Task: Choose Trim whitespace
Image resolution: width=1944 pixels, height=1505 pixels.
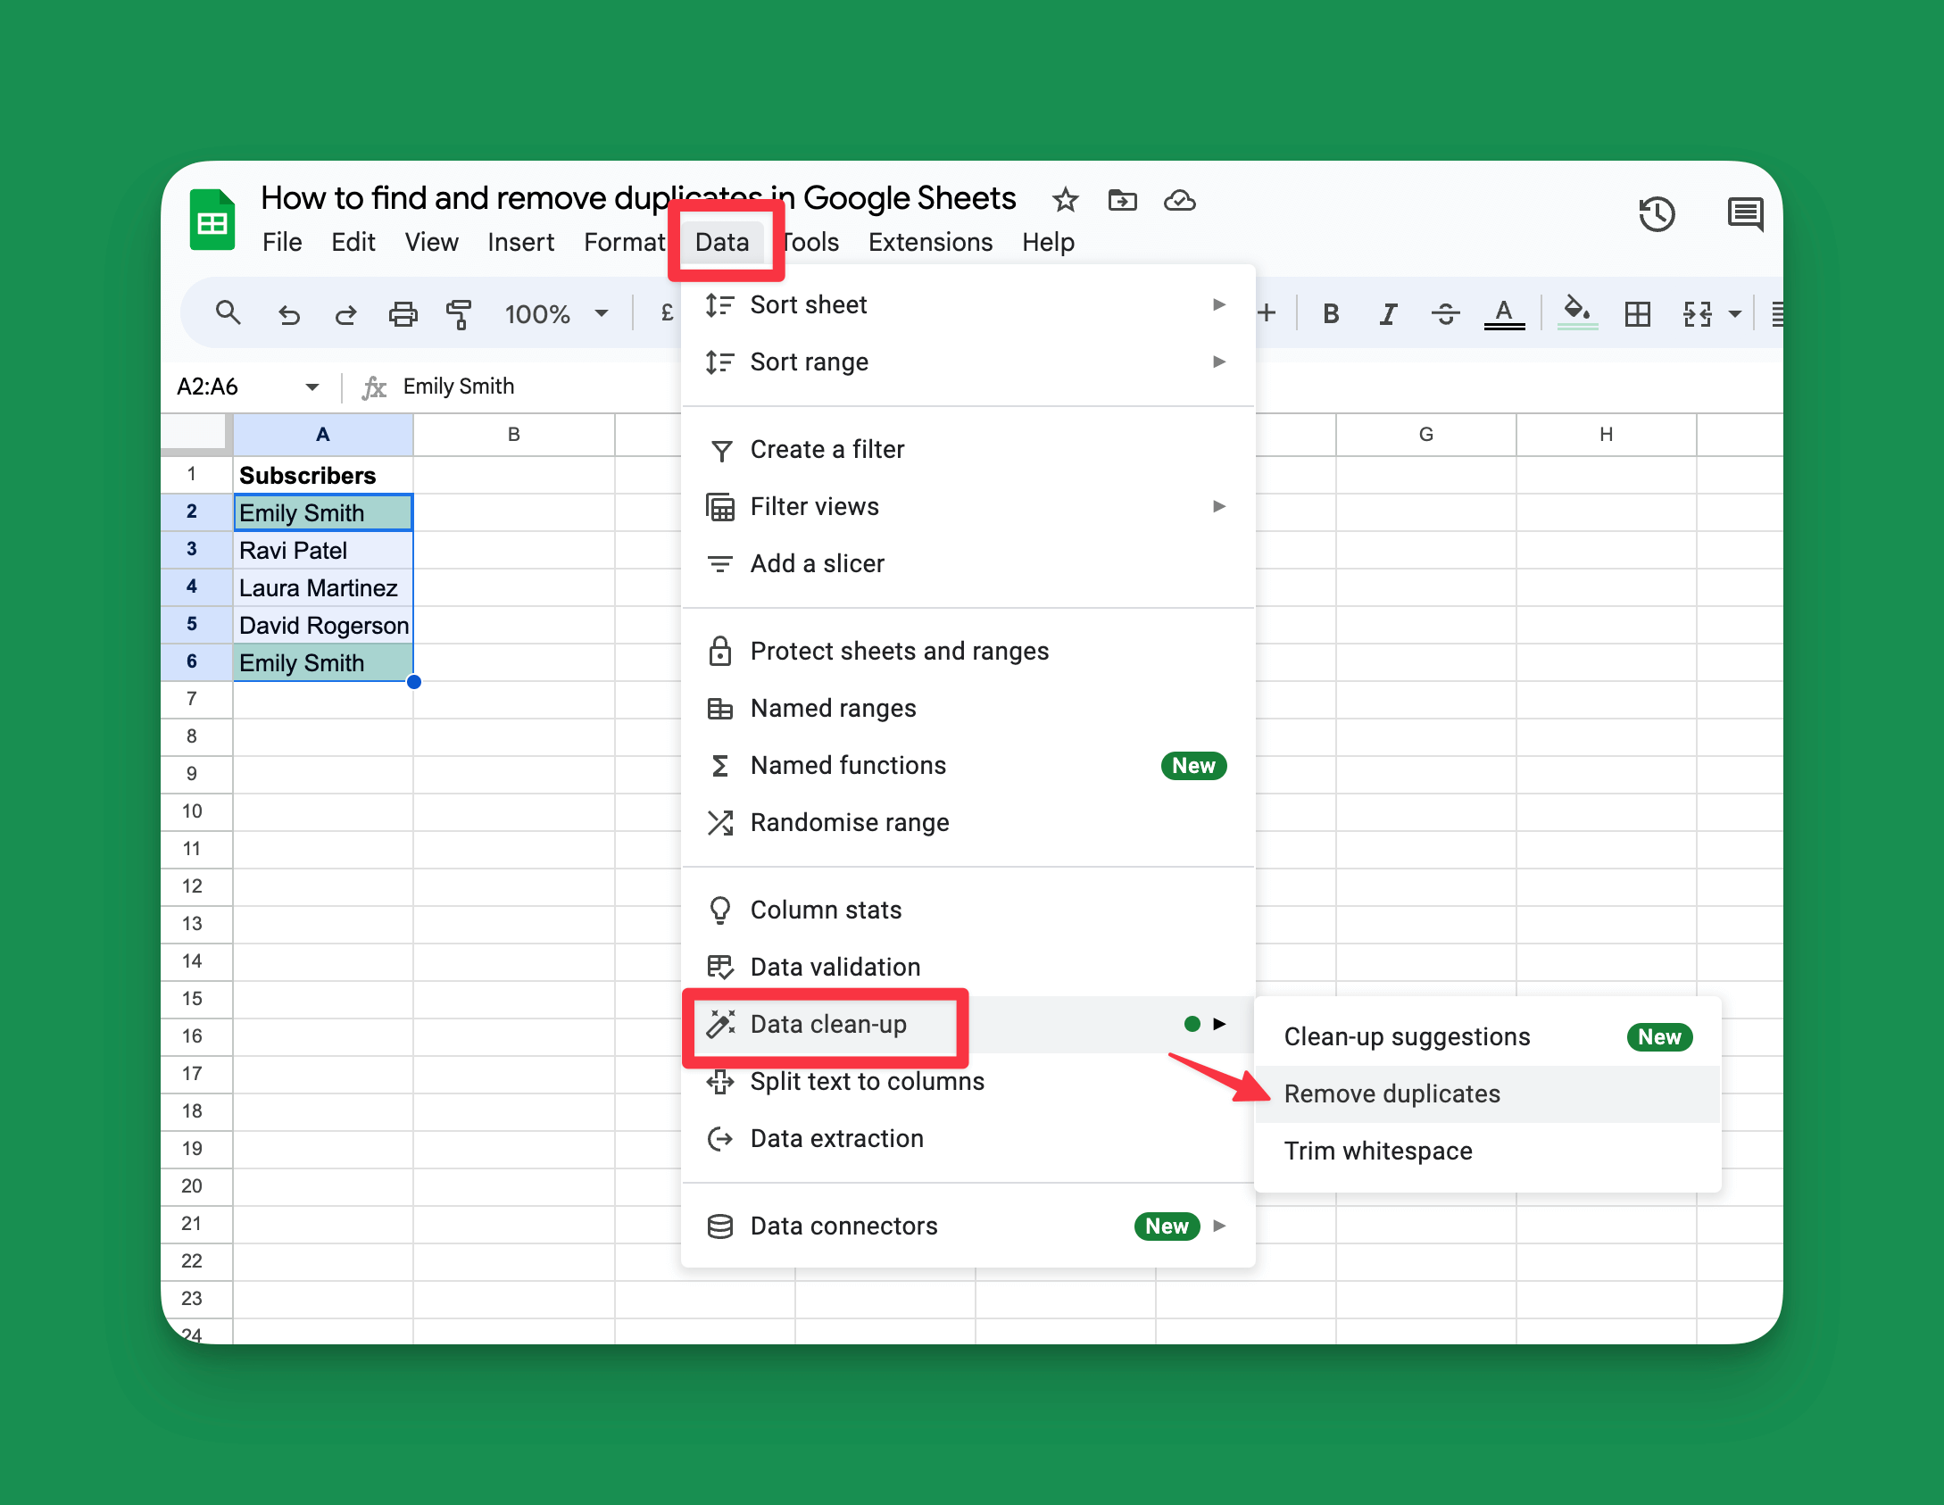Action: [x=1377, y=1151]
